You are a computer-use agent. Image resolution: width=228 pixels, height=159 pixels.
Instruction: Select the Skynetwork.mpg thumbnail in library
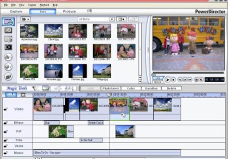pos(29,32)
